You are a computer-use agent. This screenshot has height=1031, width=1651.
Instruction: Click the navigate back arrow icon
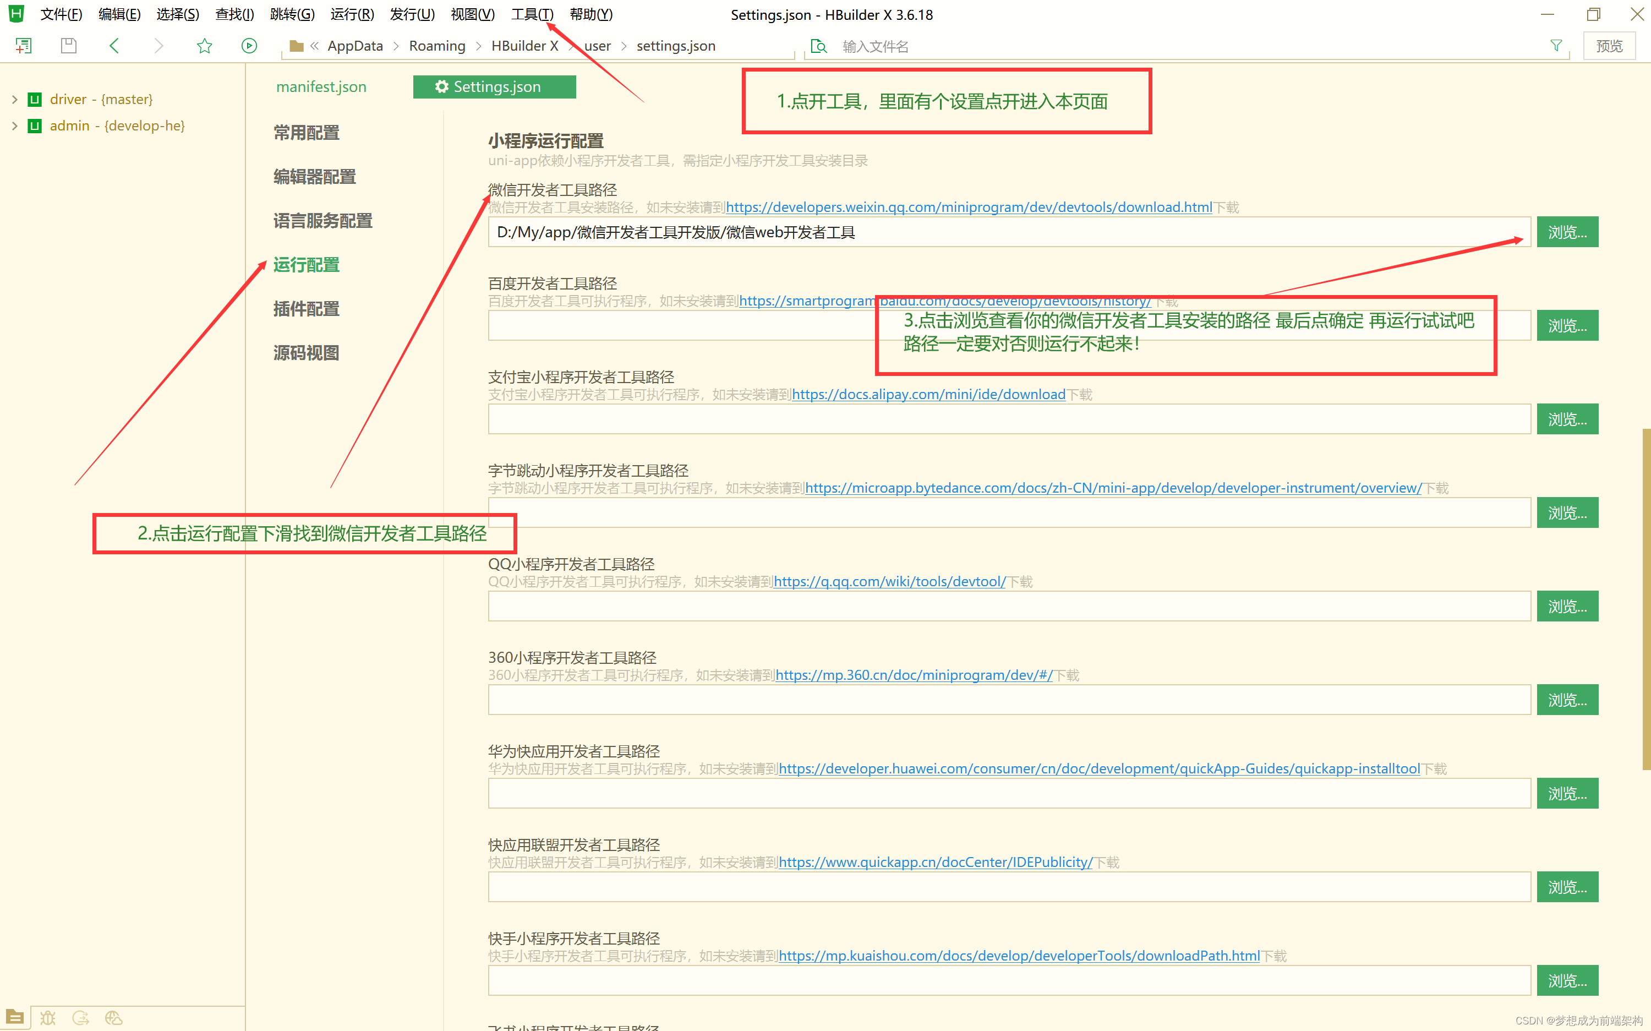114,46
